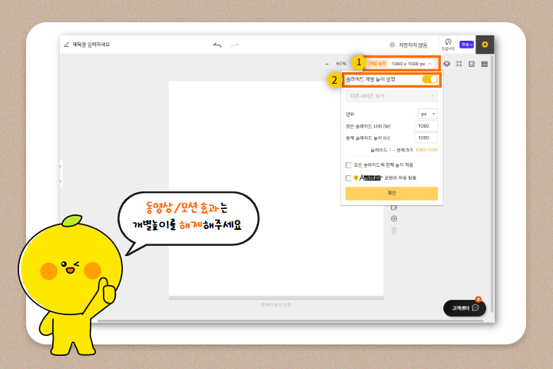Click the zoom out minus icon

point(327,64)
